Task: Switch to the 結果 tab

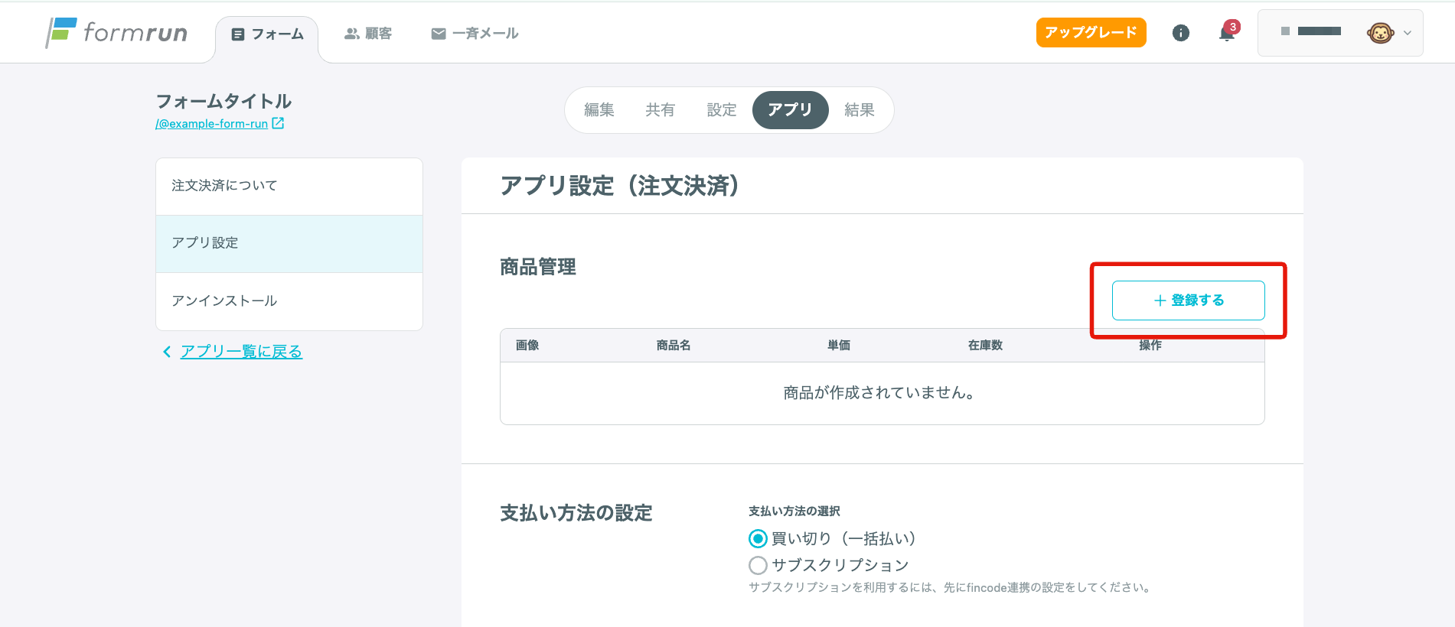Action: pyautogui.click(x=859, y=110)
